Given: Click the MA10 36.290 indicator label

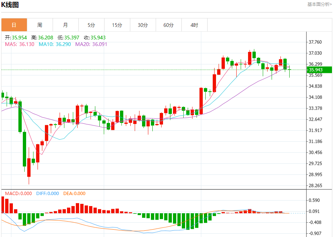Looking at the screenshot, I should pos(55,44).
